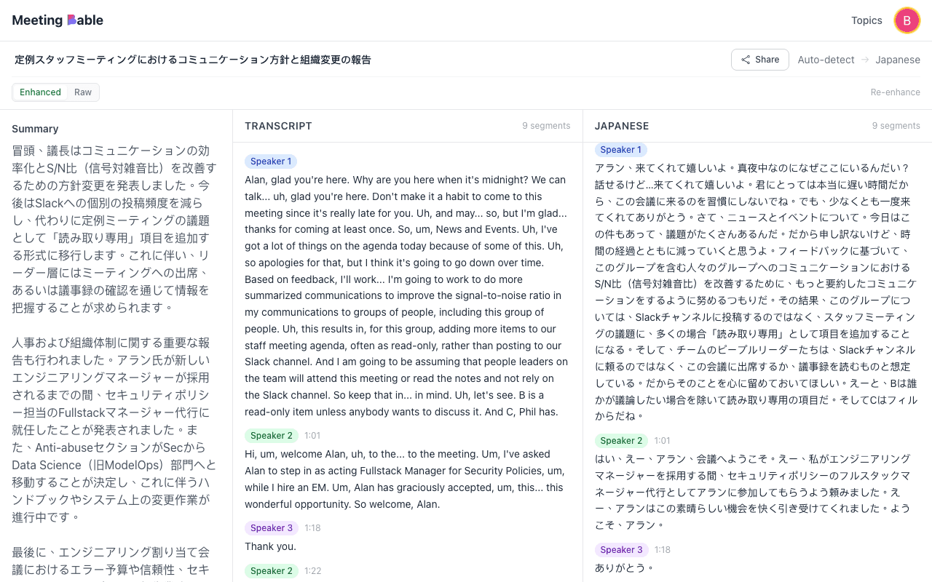Open the Auto-detect source language selector
The width and height of the screenshot is (932, 582).
pos(826,60)
